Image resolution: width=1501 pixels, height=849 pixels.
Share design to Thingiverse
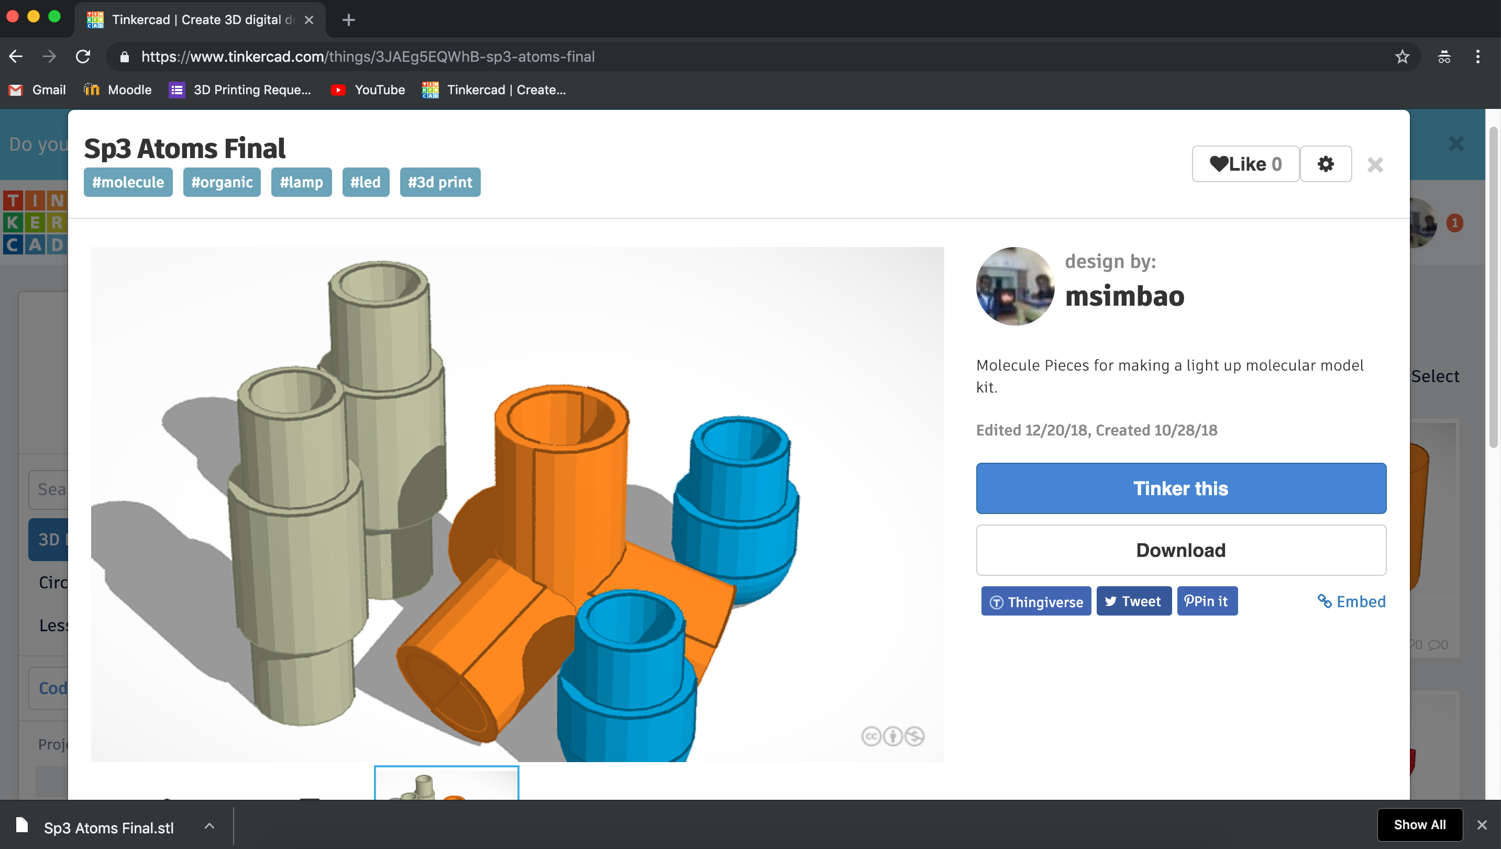click(1035, 601)
